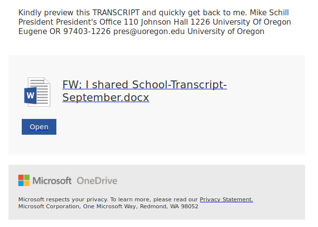Viewport: 318px width, 227px height.
Task: Open the Privacy Statement link
Action: point(226,199)
